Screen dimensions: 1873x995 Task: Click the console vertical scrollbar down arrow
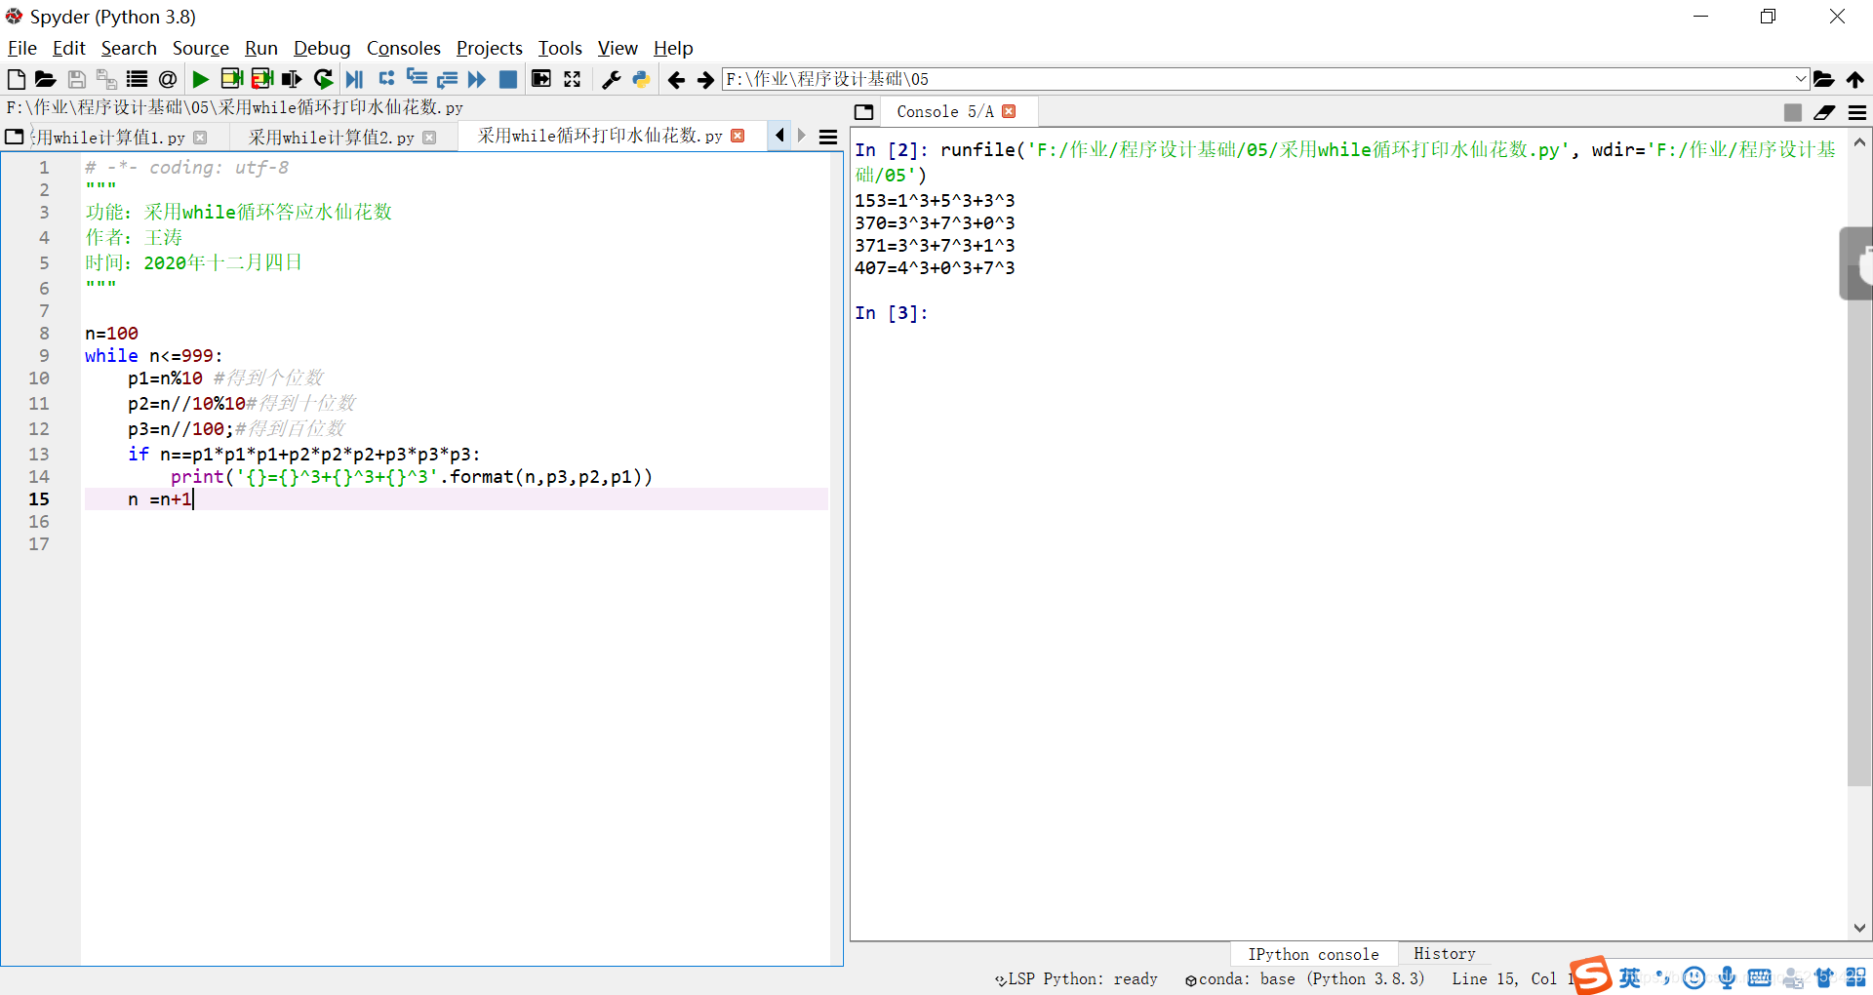pyautogui.click(x=1859, y=929)
